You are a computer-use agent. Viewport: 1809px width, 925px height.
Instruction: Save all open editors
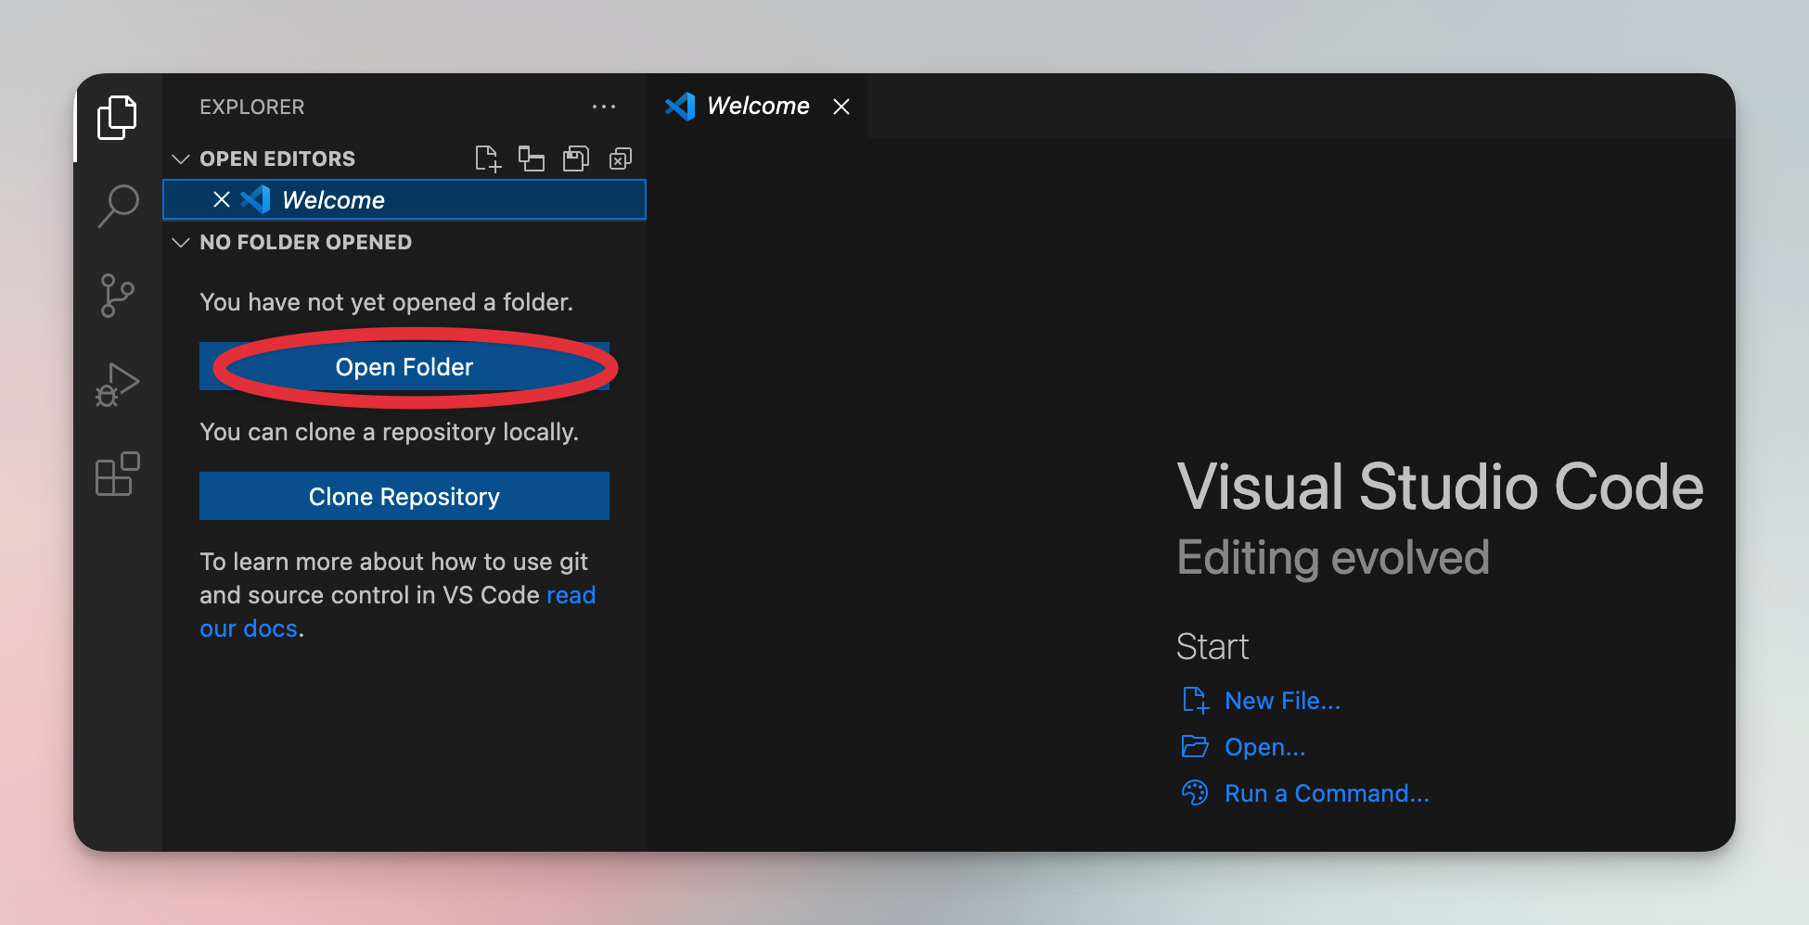point(575,158)
